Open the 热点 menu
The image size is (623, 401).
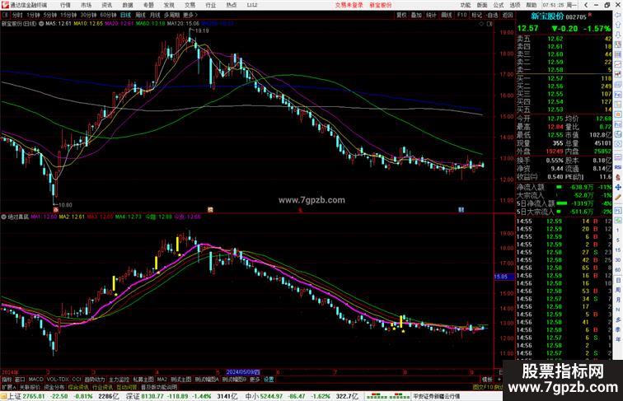[232, 5]
